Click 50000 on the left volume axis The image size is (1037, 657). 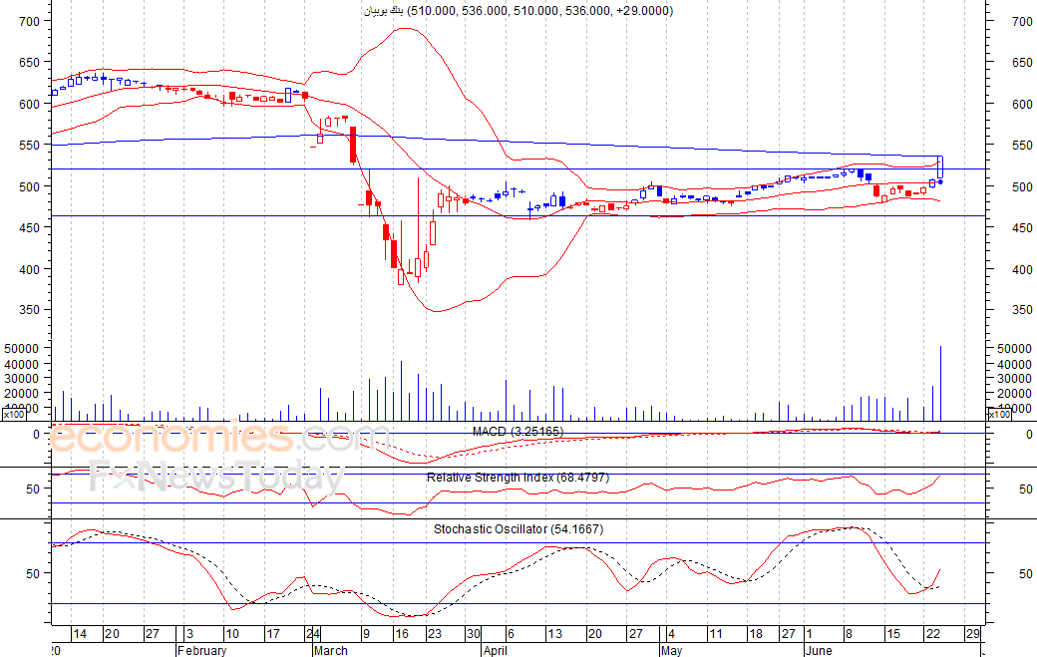(x=23, y=348)
